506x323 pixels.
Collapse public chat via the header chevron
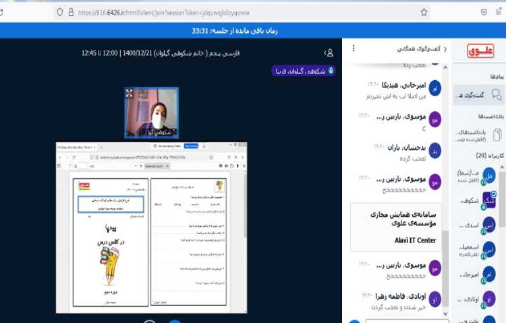445,49
